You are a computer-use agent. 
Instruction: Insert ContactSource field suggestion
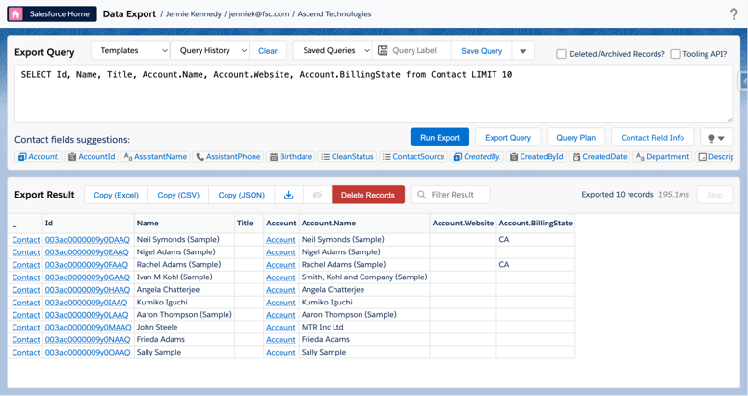click(414, 156)
